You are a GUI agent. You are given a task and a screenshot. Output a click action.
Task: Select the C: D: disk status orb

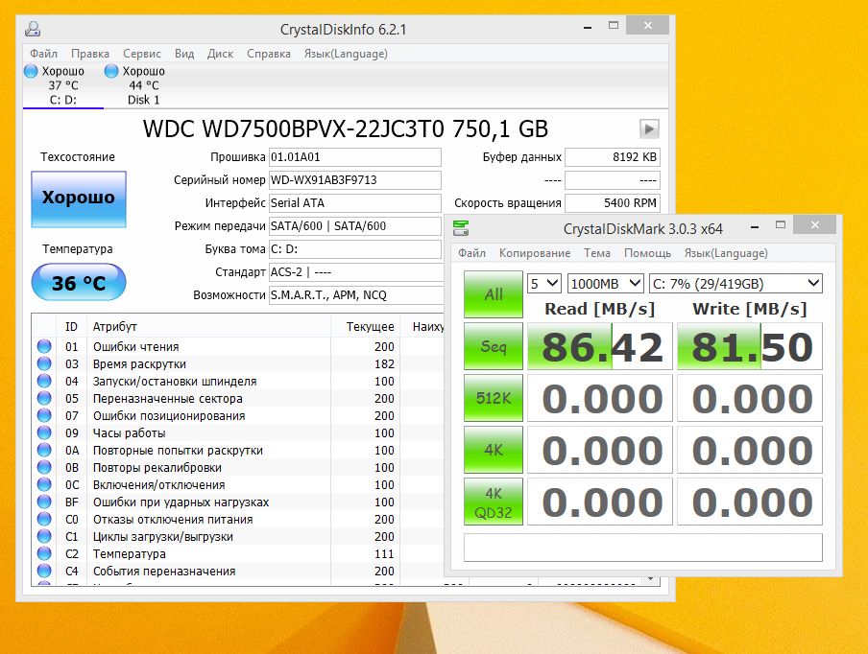pos(31,71)
